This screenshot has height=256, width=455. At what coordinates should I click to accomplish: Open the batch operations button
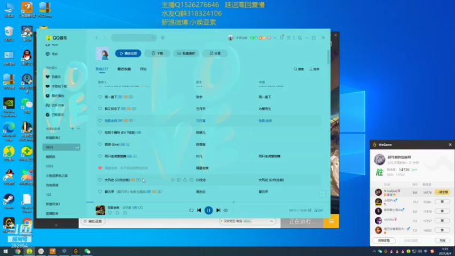tap(186, 53)
